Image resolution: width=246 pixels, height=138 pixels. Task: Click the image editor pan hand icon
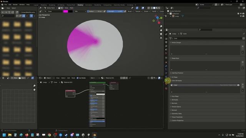[x=34, y=90]
